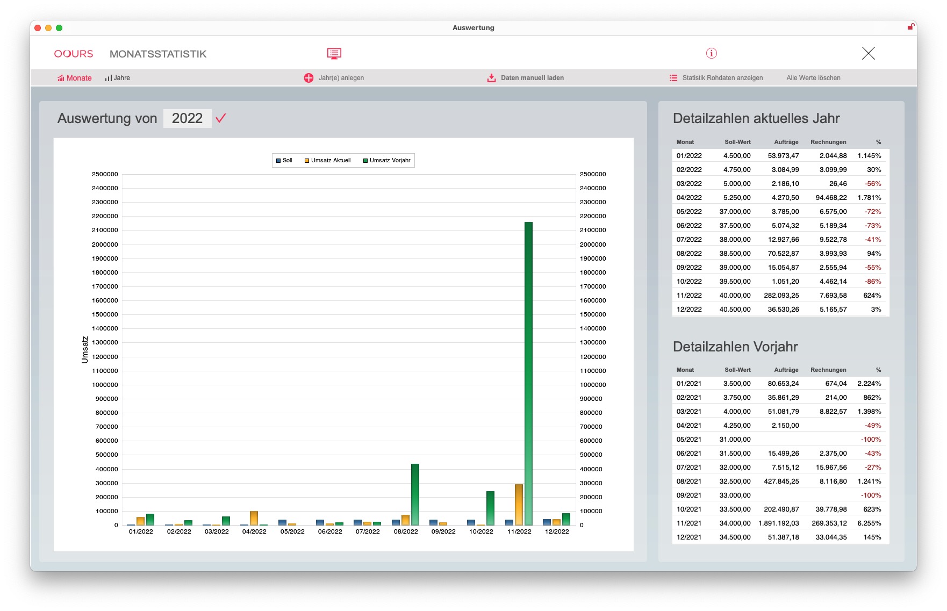Click the 862% value for 02/2021

point(872,398)
